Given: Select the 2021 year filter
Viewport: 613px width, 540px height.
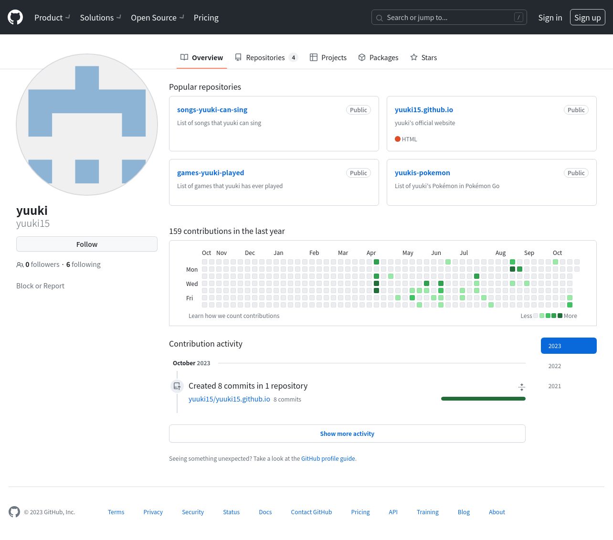Looking at the screenshot, I should pyautogui.click(x=569, y=386).
